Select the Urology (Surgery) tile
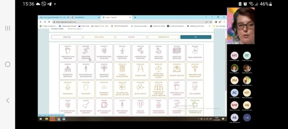 [x=140, y=107]
